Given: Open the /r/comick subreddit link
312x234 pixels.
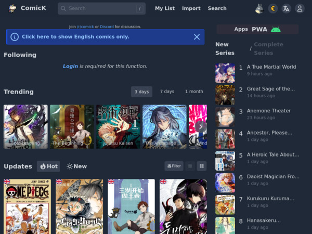Looking at the screenshot, I should [x=85, y=27].
